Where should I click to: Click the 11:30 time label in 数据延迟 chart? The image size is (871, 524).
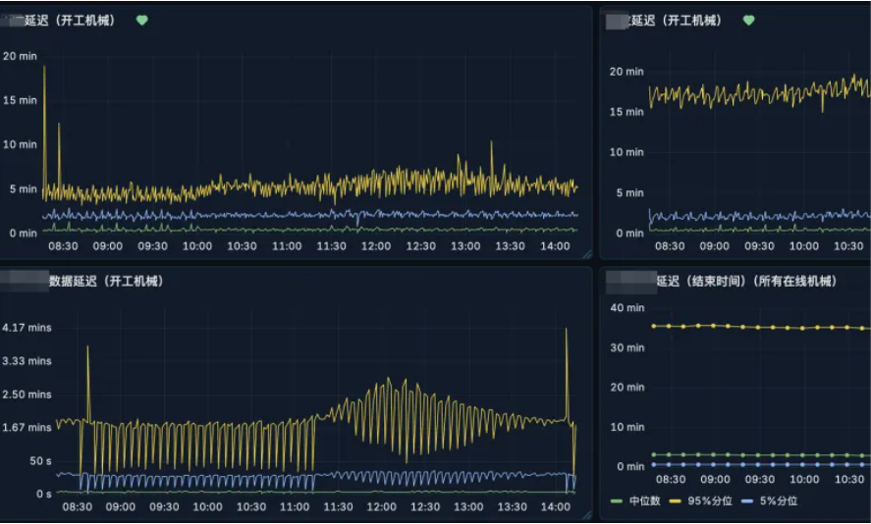click(x=337, y=507)
